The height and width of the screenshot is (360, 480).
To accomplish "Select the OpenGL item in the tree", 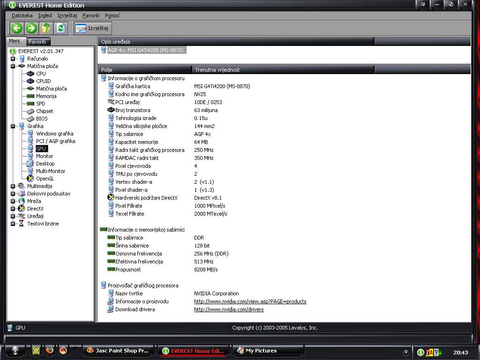I will coord(45,179).
